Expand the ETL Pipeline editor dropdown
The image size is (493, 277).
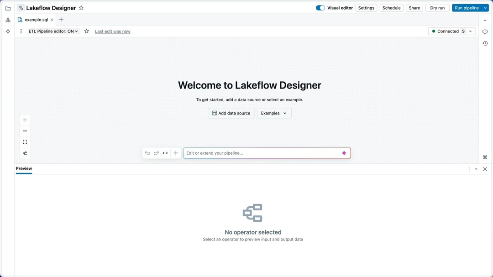coord(53,31)
